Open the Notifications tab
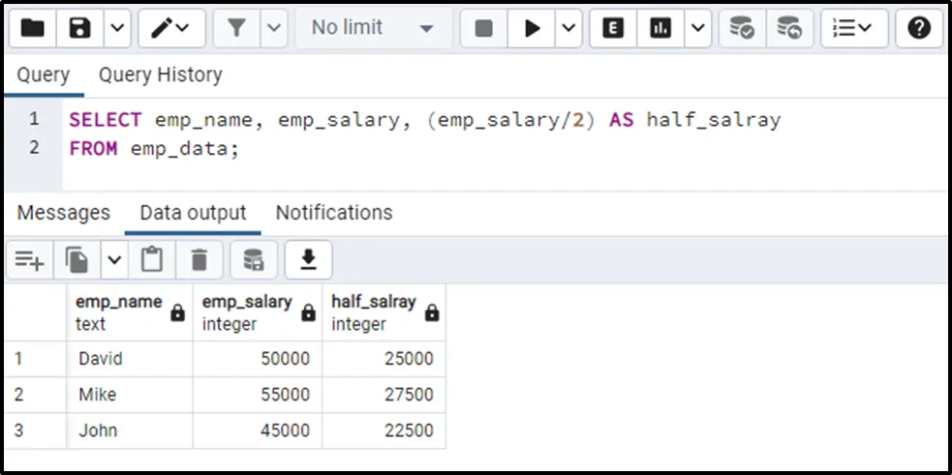The width and height of the screenshot is (952, 475). pyautogui.click(x=334, y=213)
